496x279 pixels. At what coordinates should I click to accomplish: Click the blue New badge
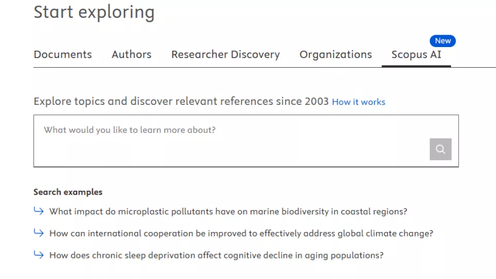click(443, 41)
